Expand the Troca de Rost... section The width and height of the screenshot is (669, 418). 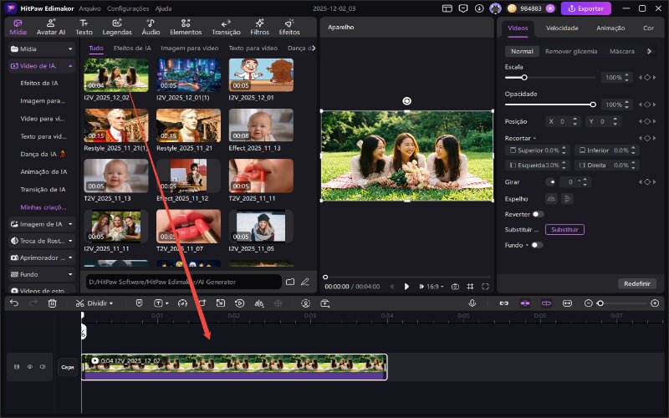coord(70,241)
